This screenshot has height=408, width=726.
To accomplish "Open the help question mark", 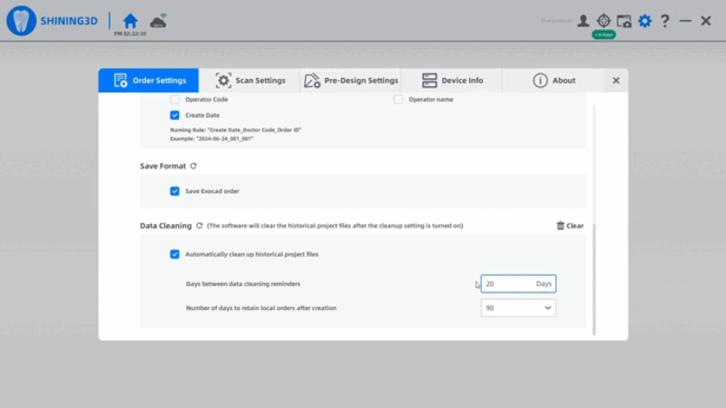I will tap(665, 21).
